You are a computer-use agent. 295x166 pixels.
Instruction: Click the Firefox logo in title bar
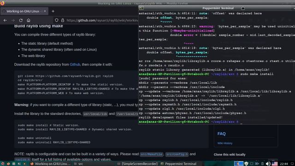pyautogui.click(x=2, y=3)
